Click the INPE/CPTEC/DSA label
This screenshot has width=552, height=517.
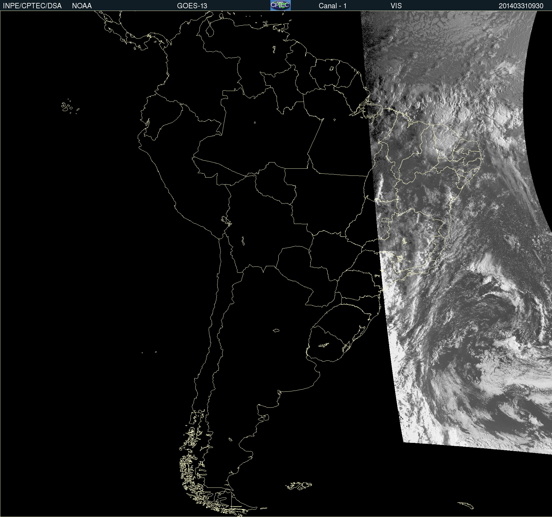pos(32,6)
